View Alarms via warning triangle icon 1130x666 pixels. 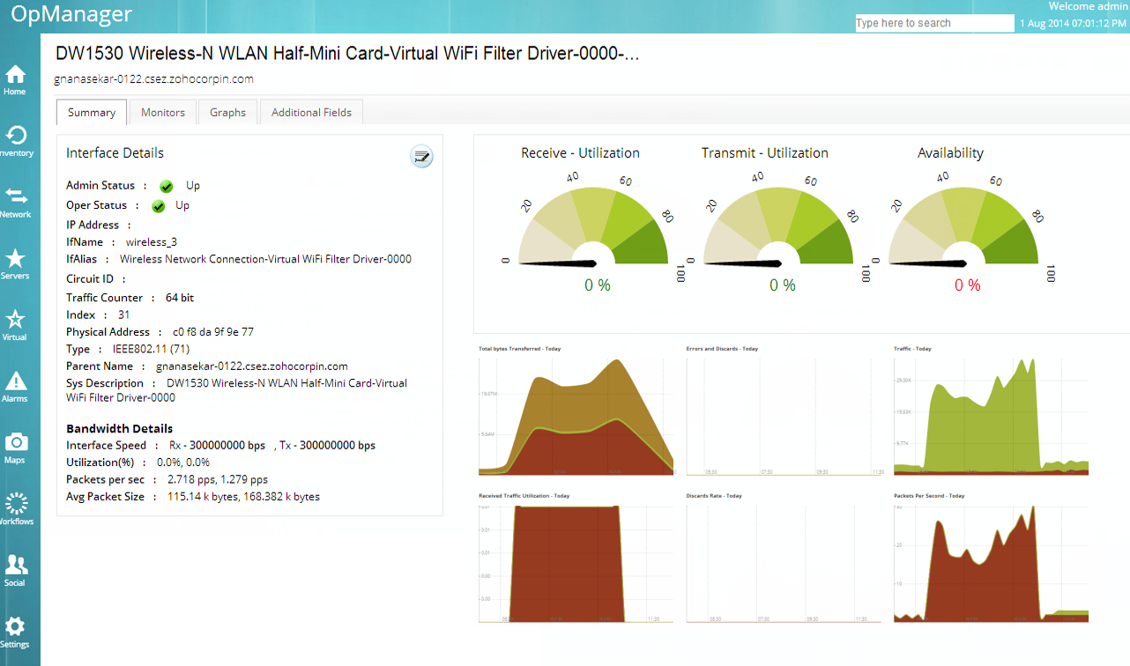(15, 385)
